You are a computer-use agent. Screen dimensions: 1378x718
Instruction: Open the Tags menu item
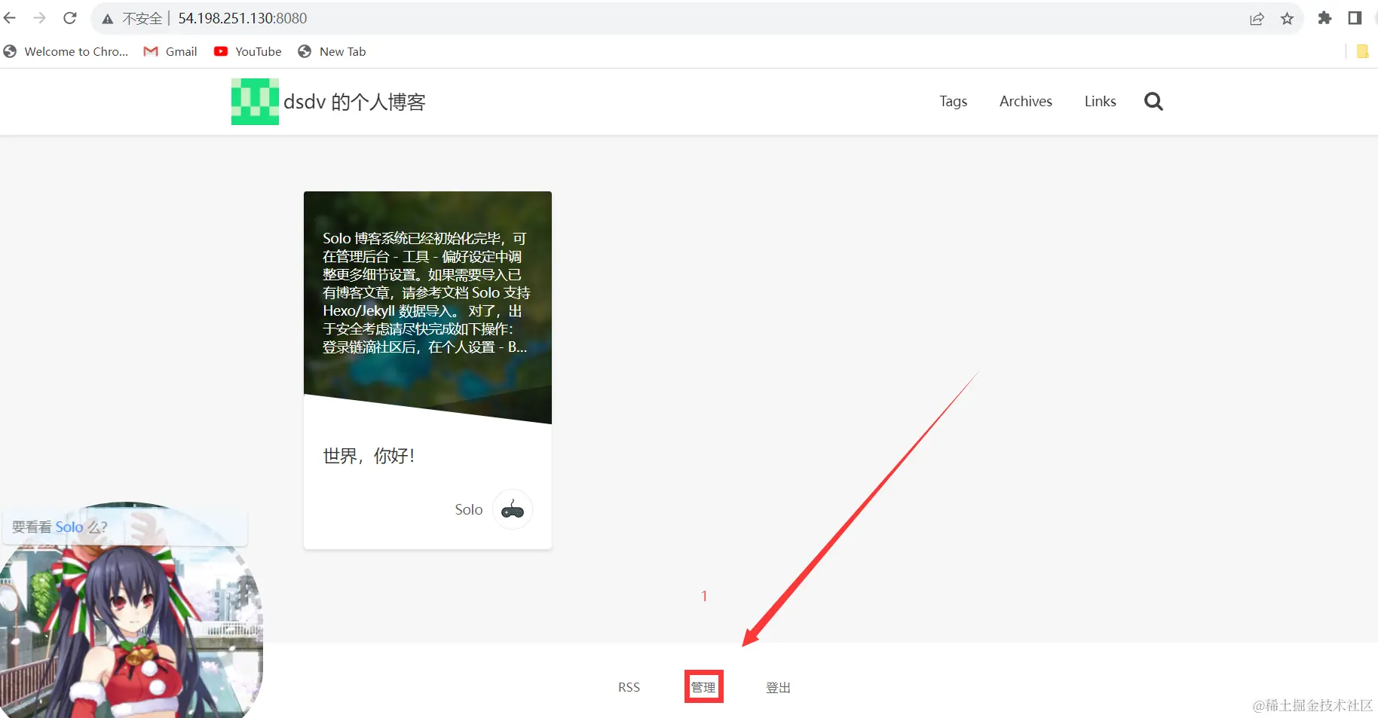953,102
